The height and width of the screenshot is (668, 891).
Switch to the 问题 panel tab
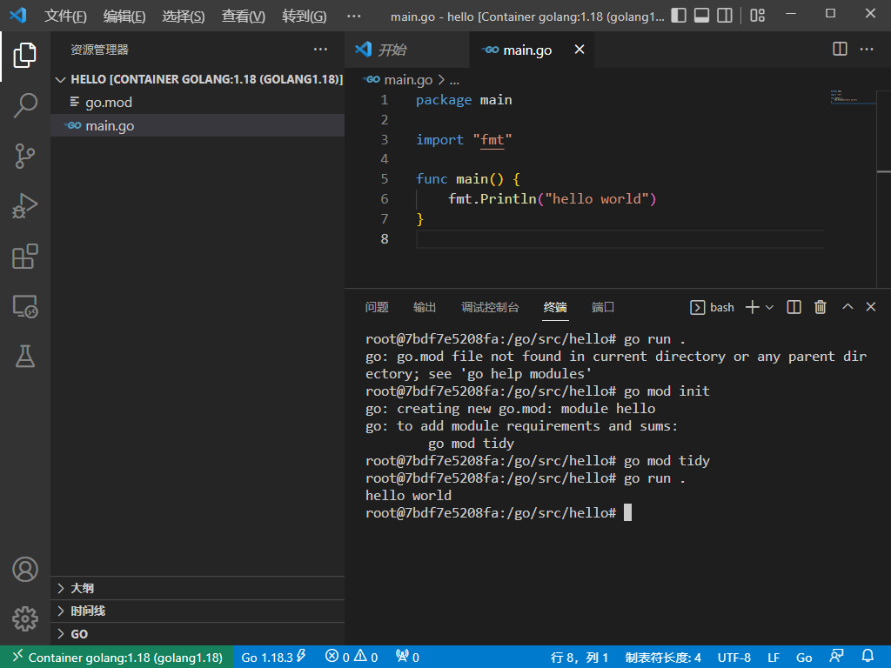[x=377, y=307]
